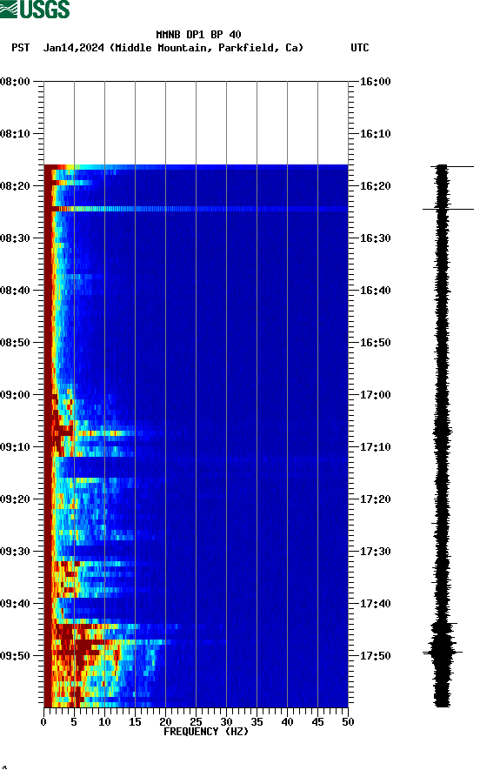The height and width of the screenshot is (777, 480).
Task: Click the 15 Hz frequency axis label
Action: (136, 722)
